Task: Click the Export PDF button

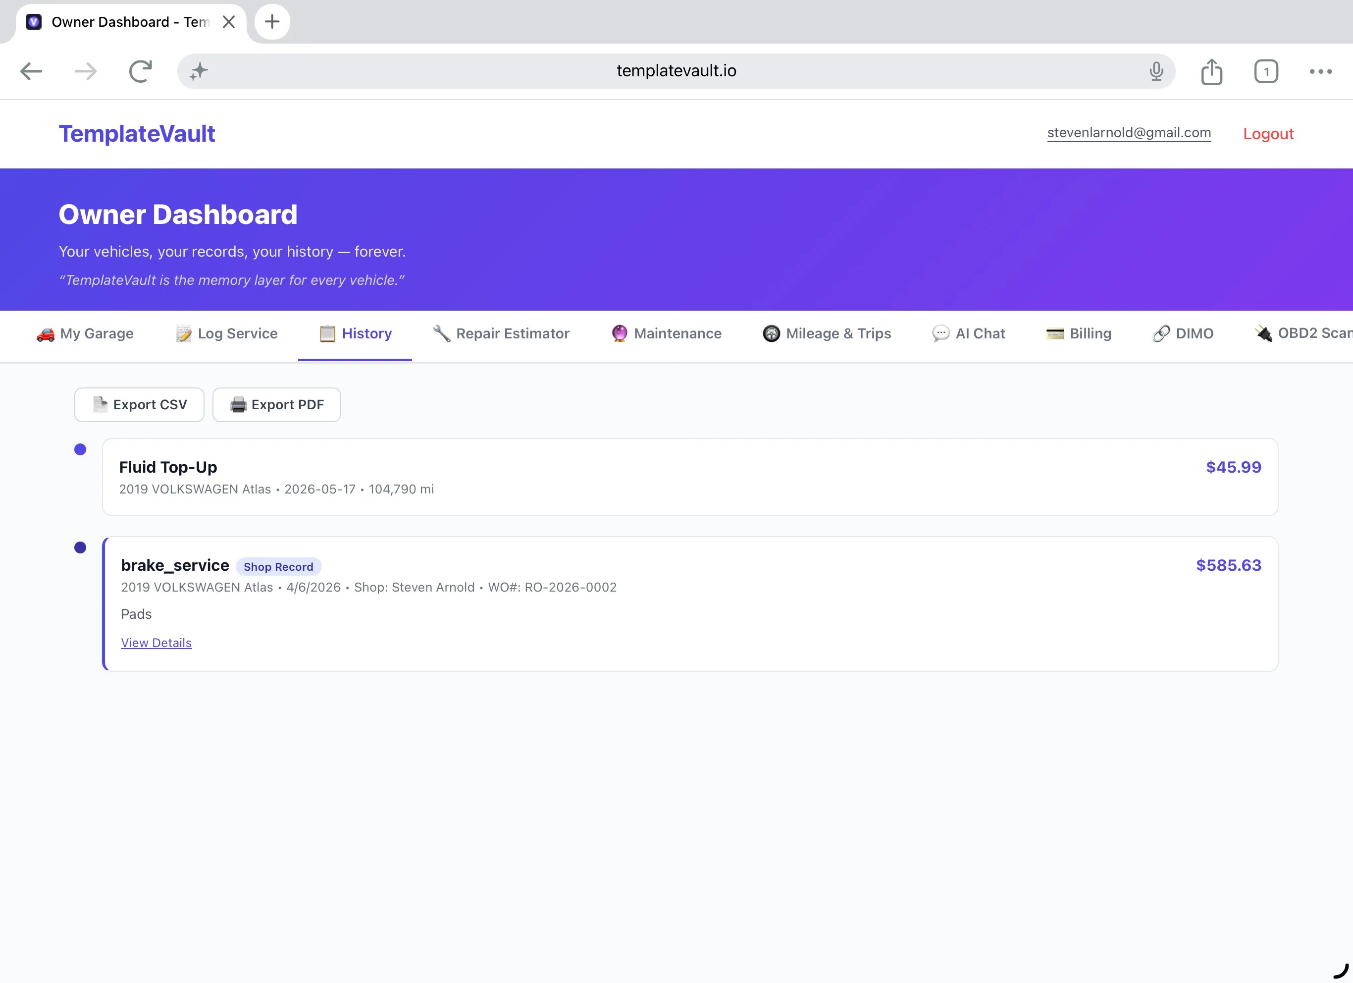Action: [x=277, y=405]
